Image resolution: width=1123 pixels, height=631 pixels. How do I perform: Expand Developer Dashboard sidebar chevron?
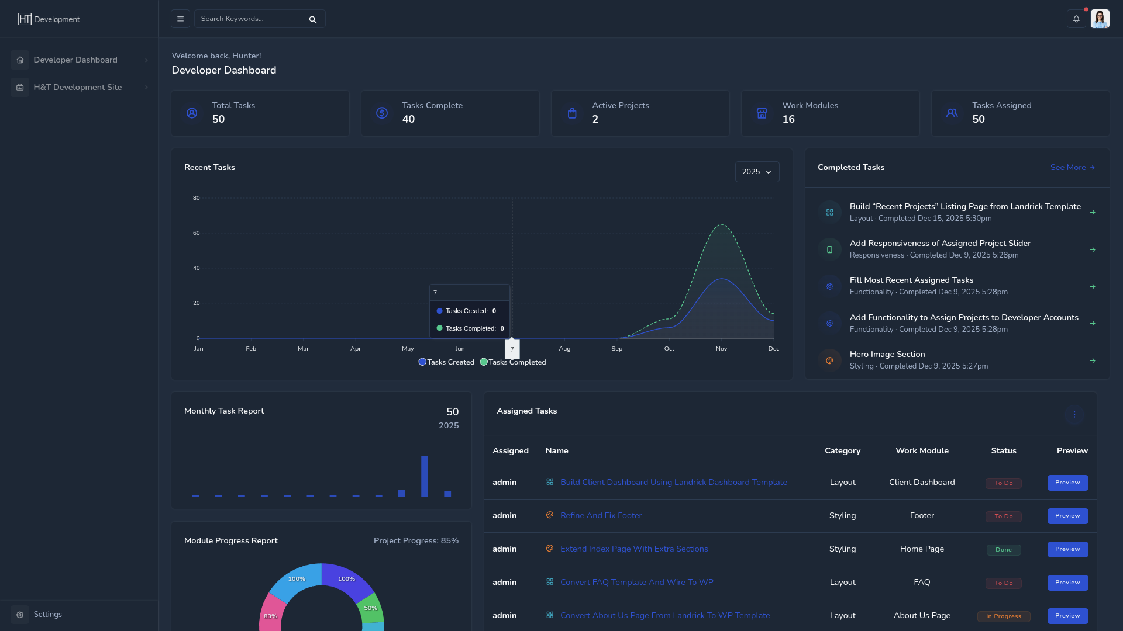[x=146, y=60]
